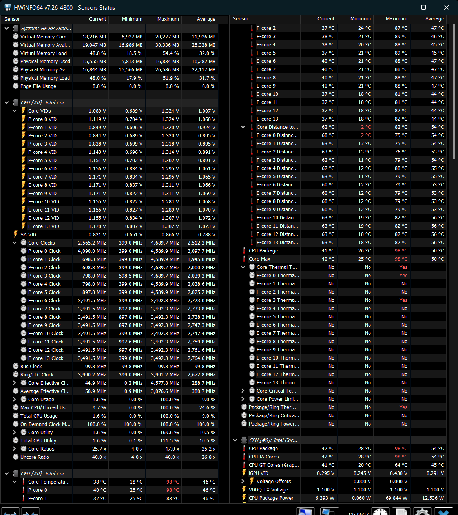Click the lightning bolt icon next to SA VID
Viewport: 458px width, 515px height.
[x=16, y=234]
